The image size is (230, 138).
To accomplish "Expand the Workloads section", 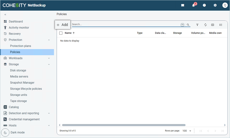I will (49, 58).
